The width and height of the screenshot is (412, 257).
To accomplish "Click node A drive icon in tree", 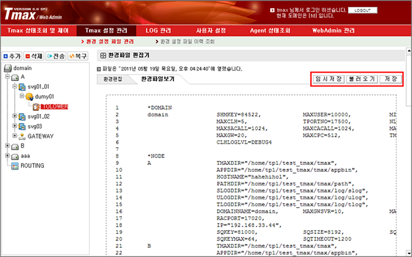I will (x=15, y=77).
